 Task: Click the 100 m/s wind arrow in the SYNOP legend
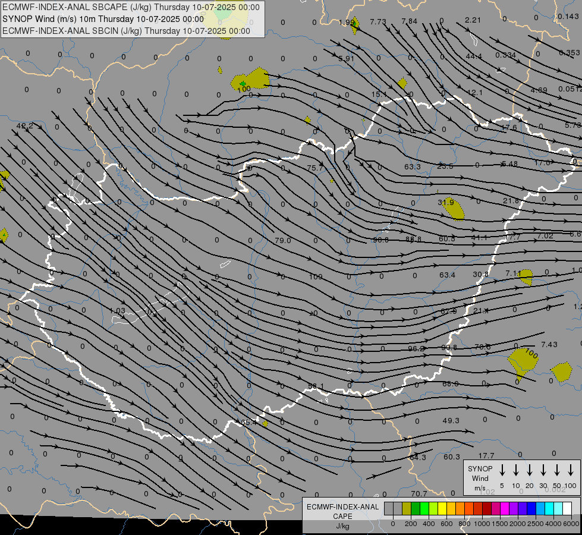[571, 470]
